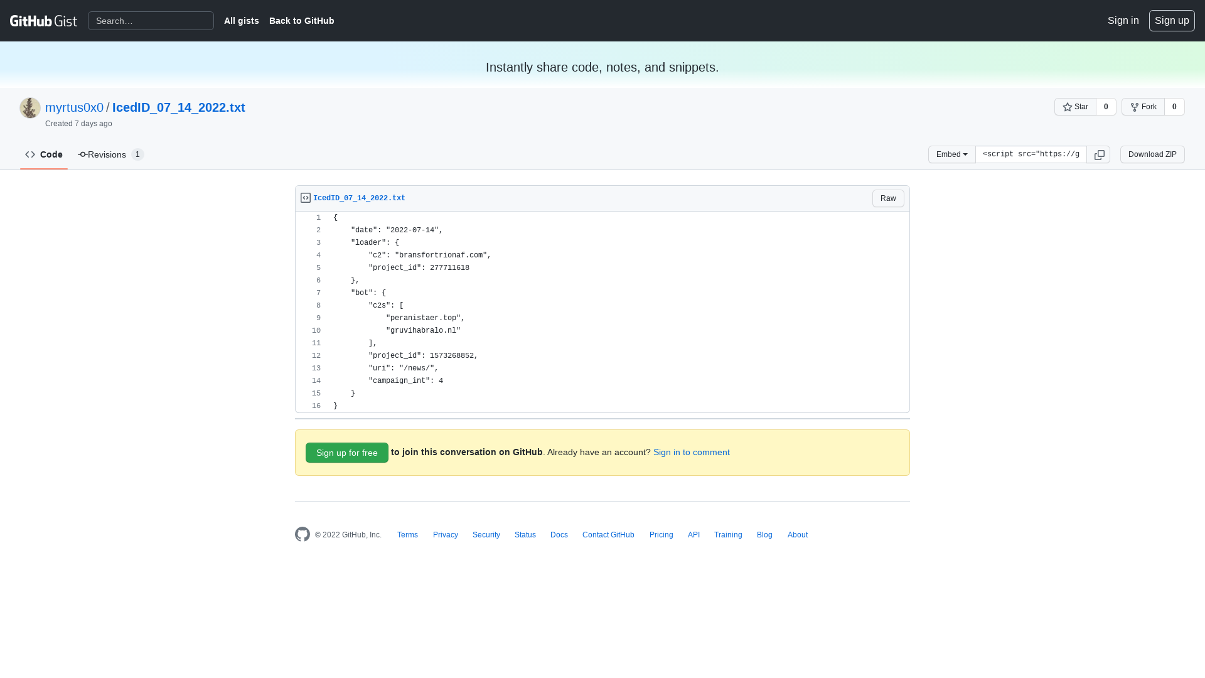
Task: Copy the embed script using the copy icon
Action: click(1099, 154)
